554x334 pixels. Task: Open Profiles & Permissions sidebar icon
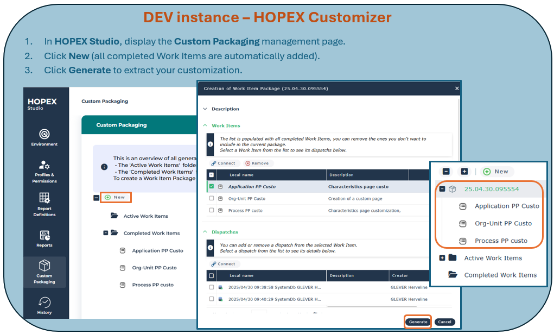[44, 171]
